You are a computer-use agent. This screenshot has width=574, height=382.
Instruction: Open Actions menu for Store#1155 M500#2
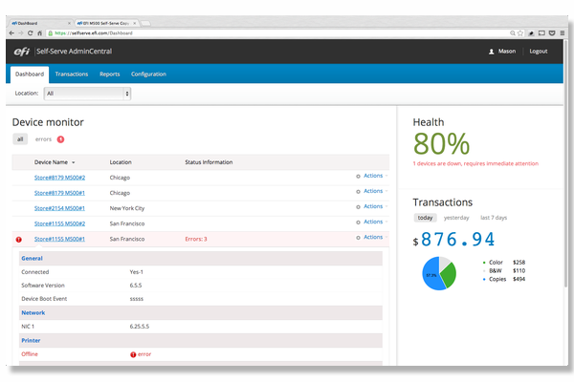click(x=373, y=222)
